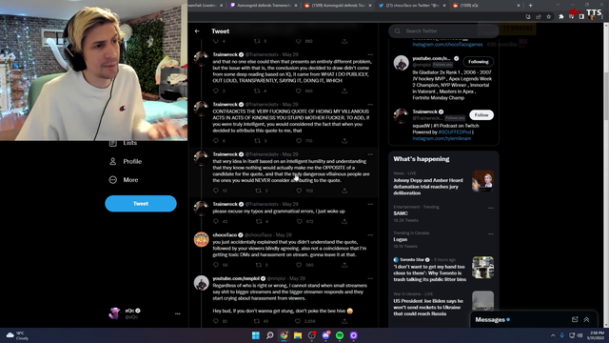Open more options on nmplol's tweet

(370, 278)
